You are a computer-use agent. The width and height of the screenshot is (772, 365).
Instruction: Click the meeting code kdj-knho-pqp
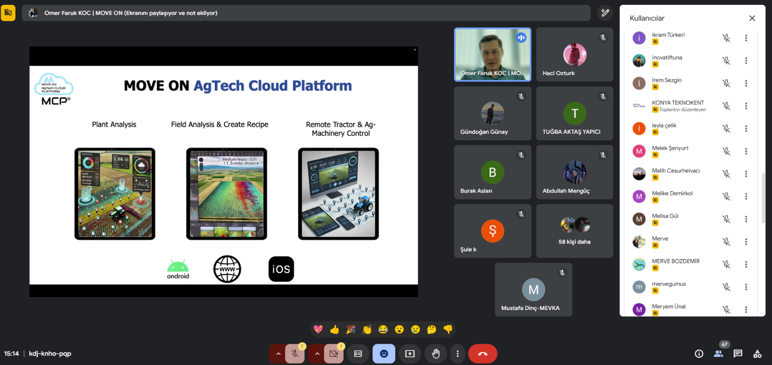(50, 353)
